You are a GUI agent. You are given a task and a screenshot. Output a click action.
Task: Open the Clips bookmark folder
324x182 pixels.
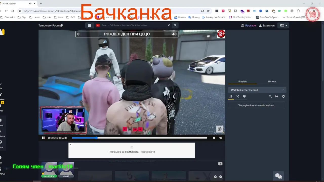[22, 17]
